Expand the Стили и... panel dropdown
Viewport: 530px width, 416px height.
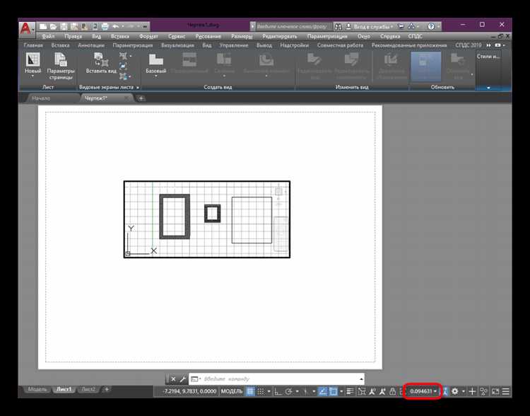tap(488, 87)
